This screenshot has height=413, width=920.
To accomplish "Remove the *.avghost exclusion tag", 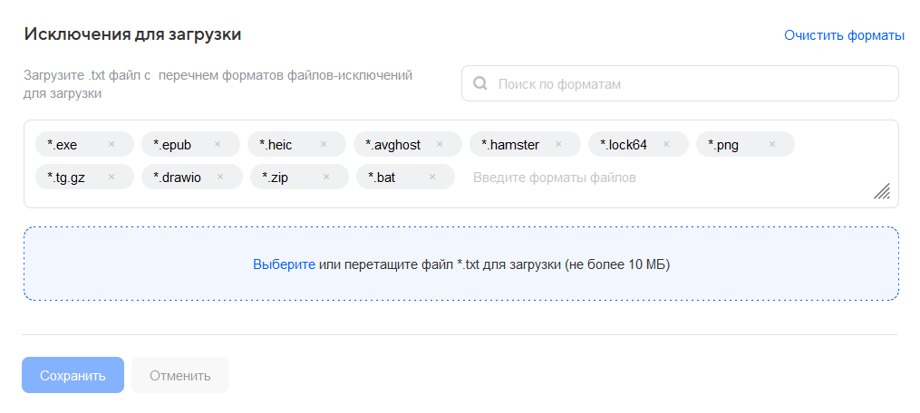I will [x=440, y=144].
